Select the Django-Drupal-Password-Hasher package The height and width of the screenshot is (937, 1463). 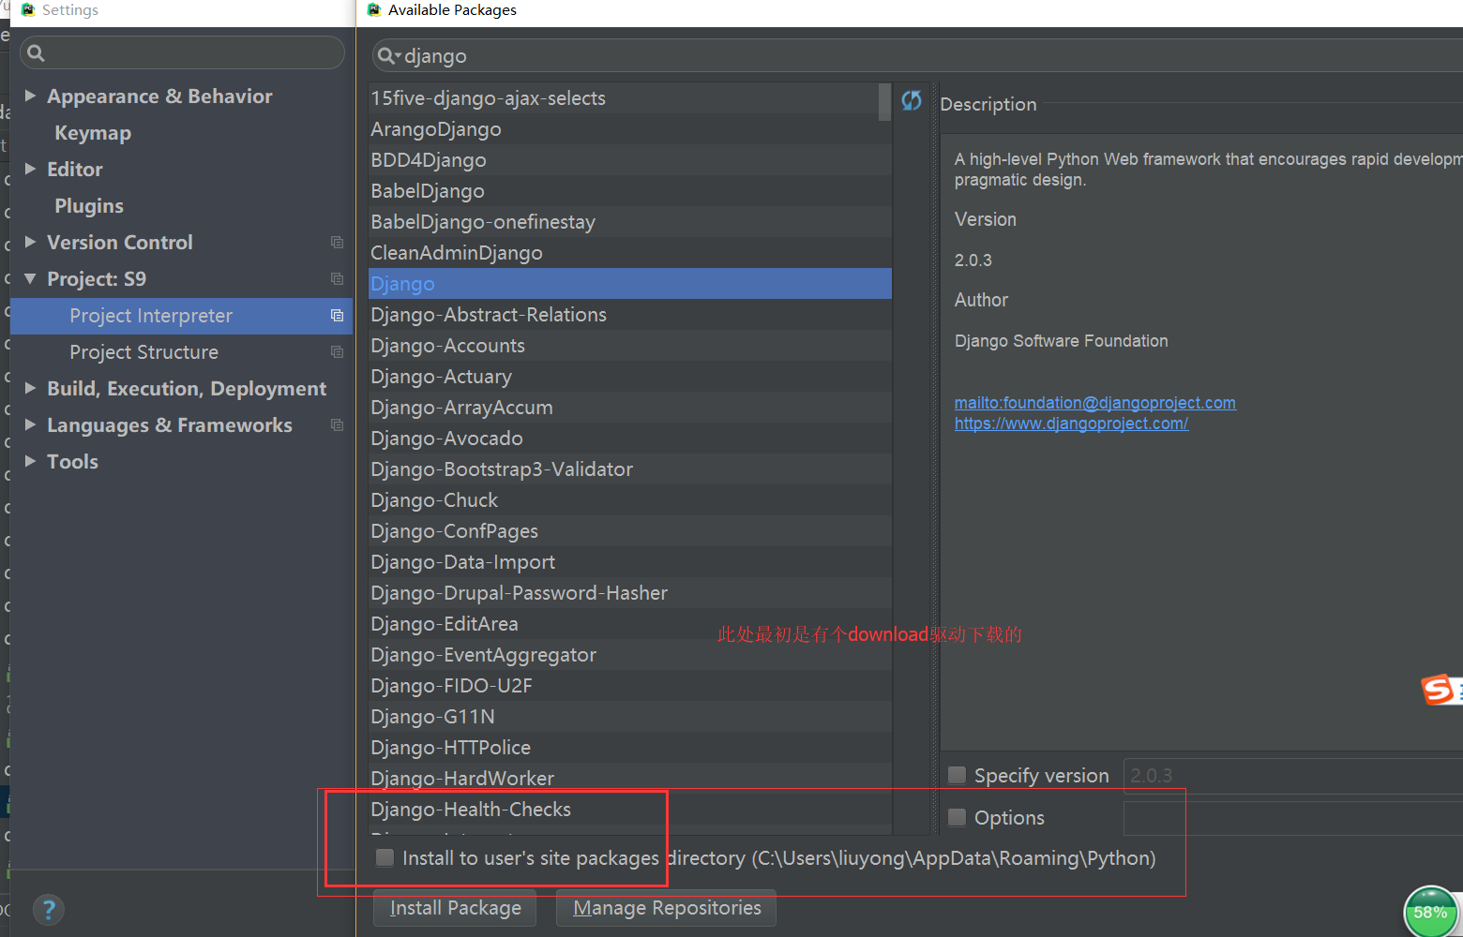630,593
